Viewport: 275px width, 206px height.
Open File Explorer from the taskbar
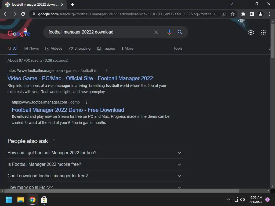tap(20, 200)
